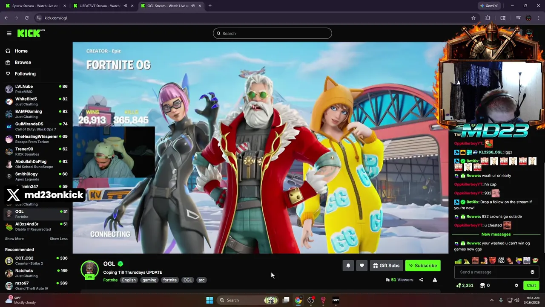The image size is (545, 307).
Task: Select AbdullahDaPlug channel avatar
Action: (9, 164)
